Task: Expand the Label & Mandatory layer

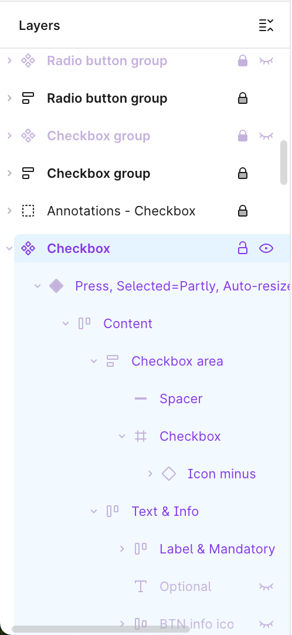Action: pos(122,549)
